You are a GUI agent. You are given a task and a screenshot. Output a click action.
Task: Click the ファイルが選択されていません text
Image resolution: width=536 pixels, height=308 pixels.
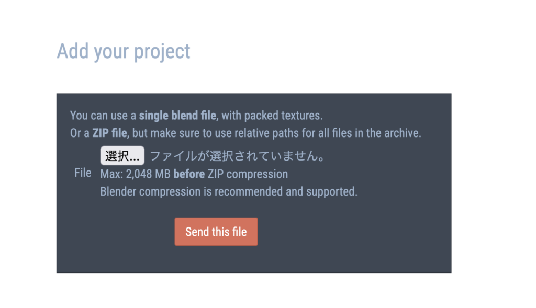(238, 156)
